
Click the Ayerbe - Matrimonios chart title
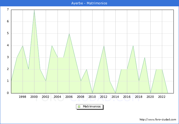89,3
